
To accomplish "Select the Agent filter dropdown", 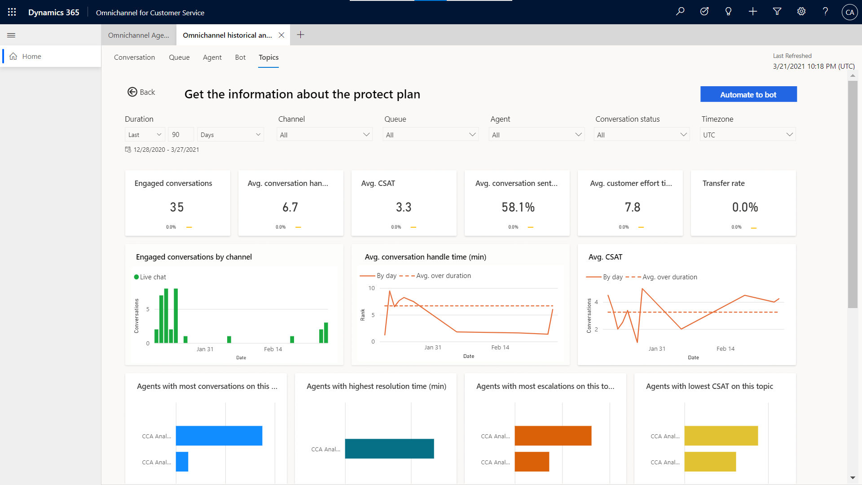I will click(535, 134).
